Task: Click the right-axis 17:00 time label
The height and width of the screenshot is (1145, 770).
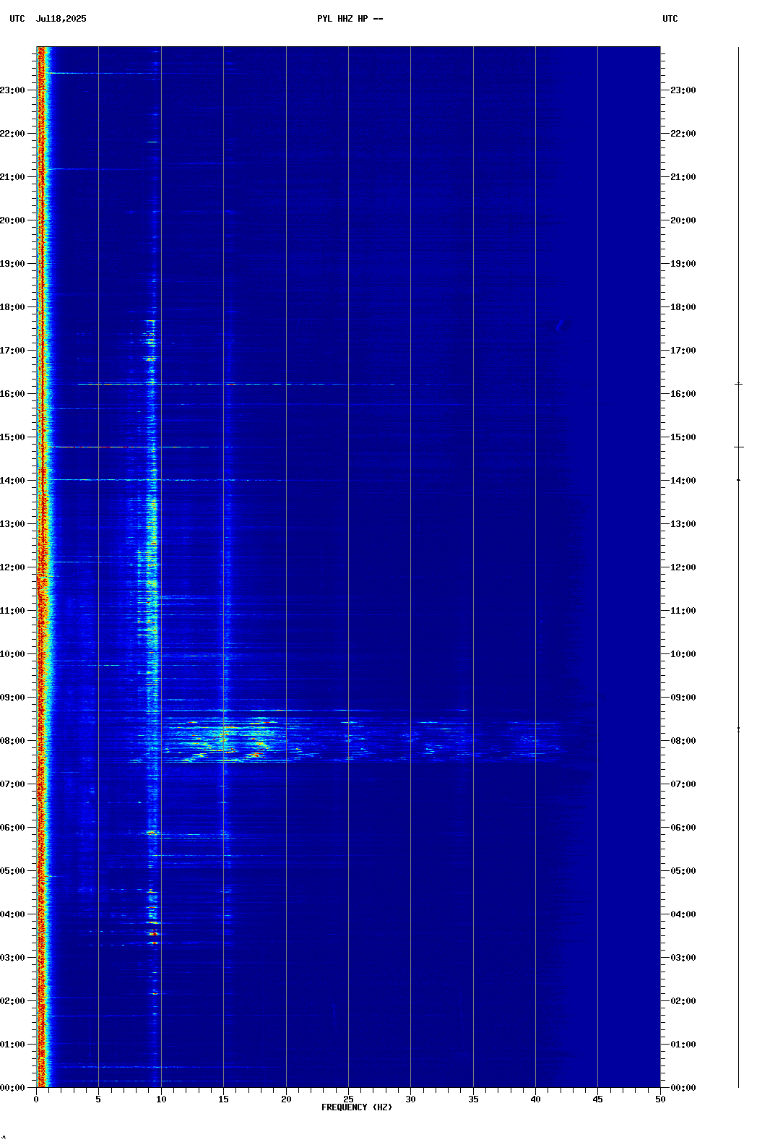Action: 683,351
